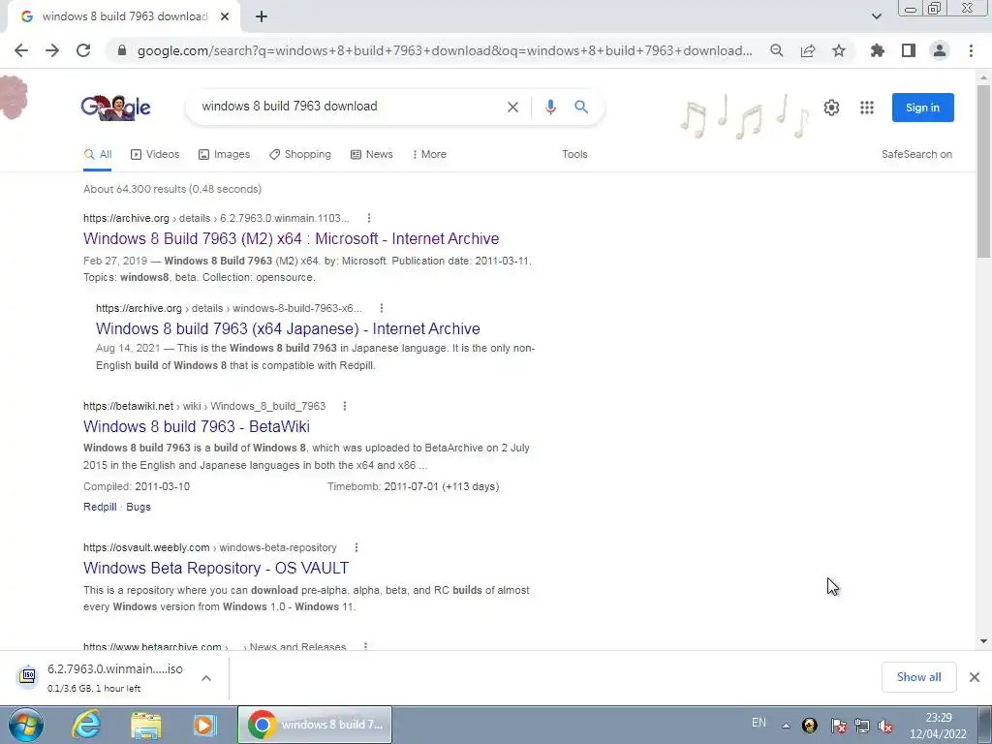Open options for the osvault.weebly.com result
992x744 pixels.
tap(356, 547)
